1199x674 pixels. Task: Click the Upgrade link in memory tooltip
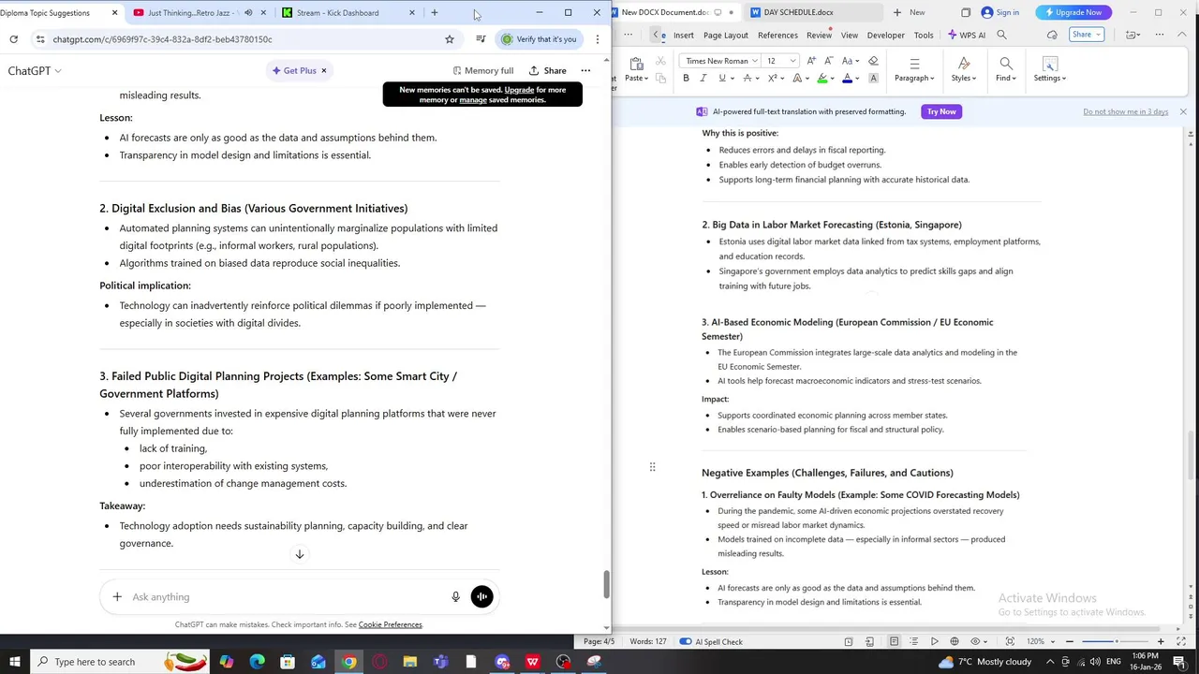point(519,90)
